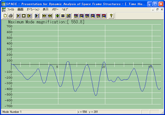Click the first frame-structure view icon
The image size is (165, 115).
(76, 16)
